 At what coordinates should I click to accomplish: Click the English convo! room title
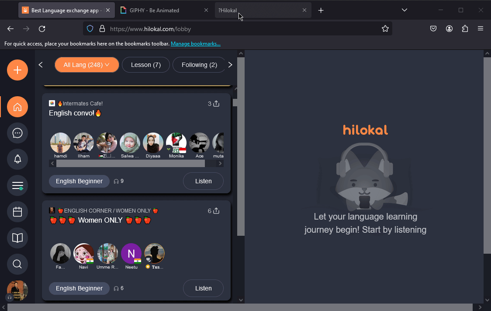pyautogui.click(x=75, y=113)
